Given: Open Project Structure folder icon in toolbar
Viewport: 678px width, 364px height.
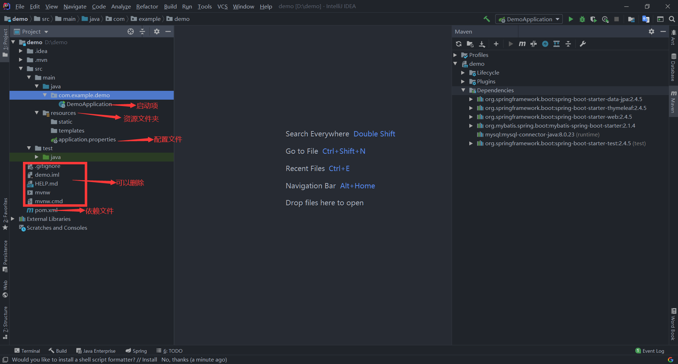Looking at the screenshot, I should [631, 19].
